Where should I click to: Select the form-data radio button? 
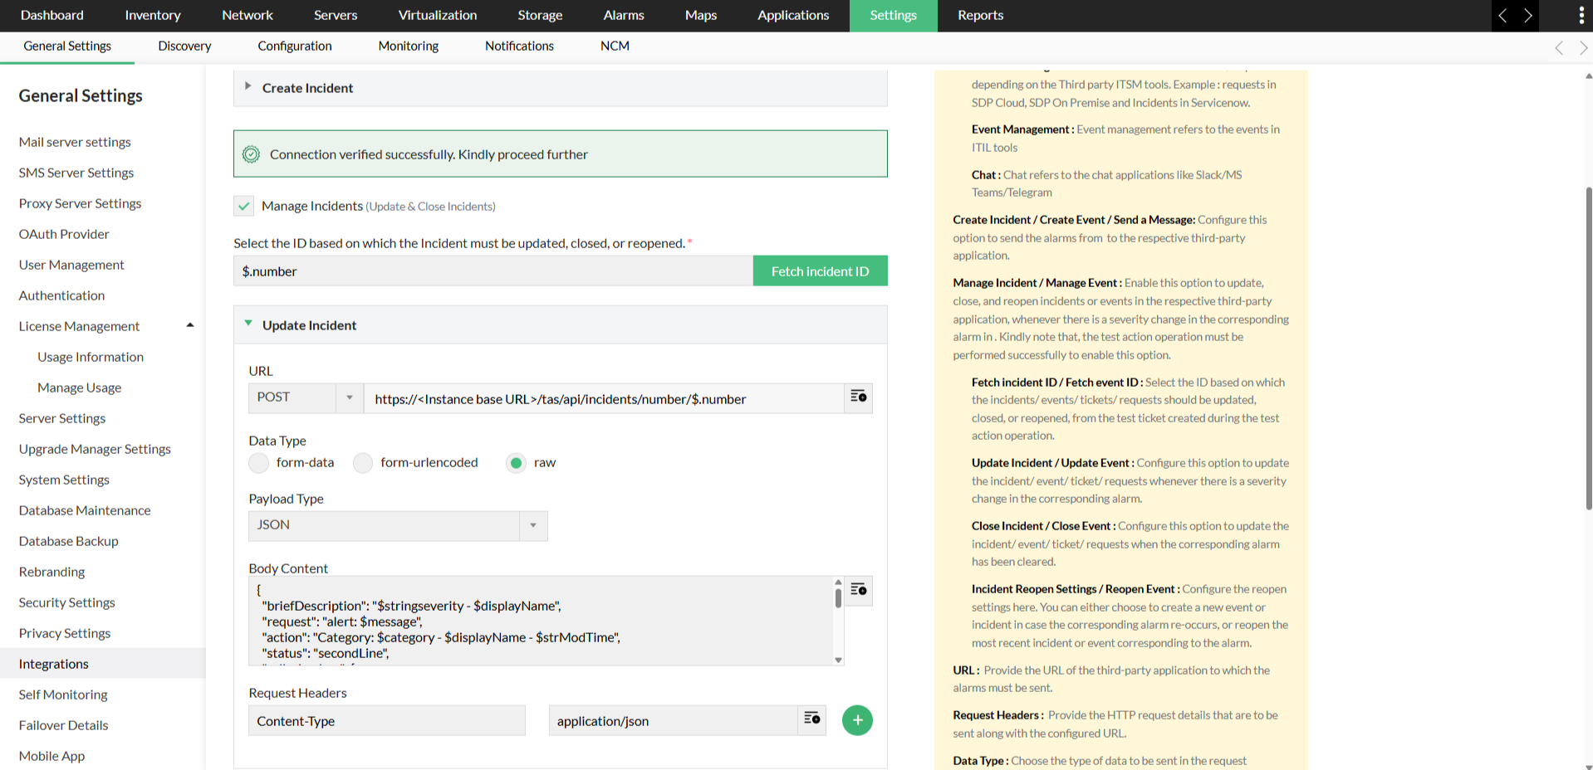click(x=258, y=462)
